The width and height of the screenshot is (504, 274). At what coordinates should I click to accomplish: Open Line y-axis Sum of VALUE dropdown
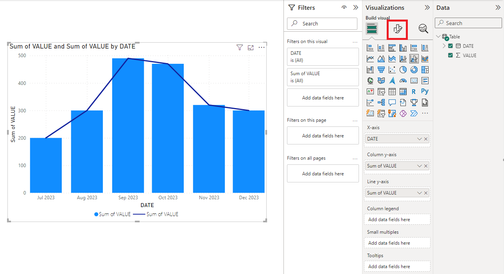(420, 193)
